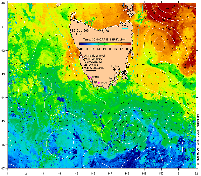Click the latitude axis label '-43'
This screenshot has width=201, height=176.
coord(3,74)
